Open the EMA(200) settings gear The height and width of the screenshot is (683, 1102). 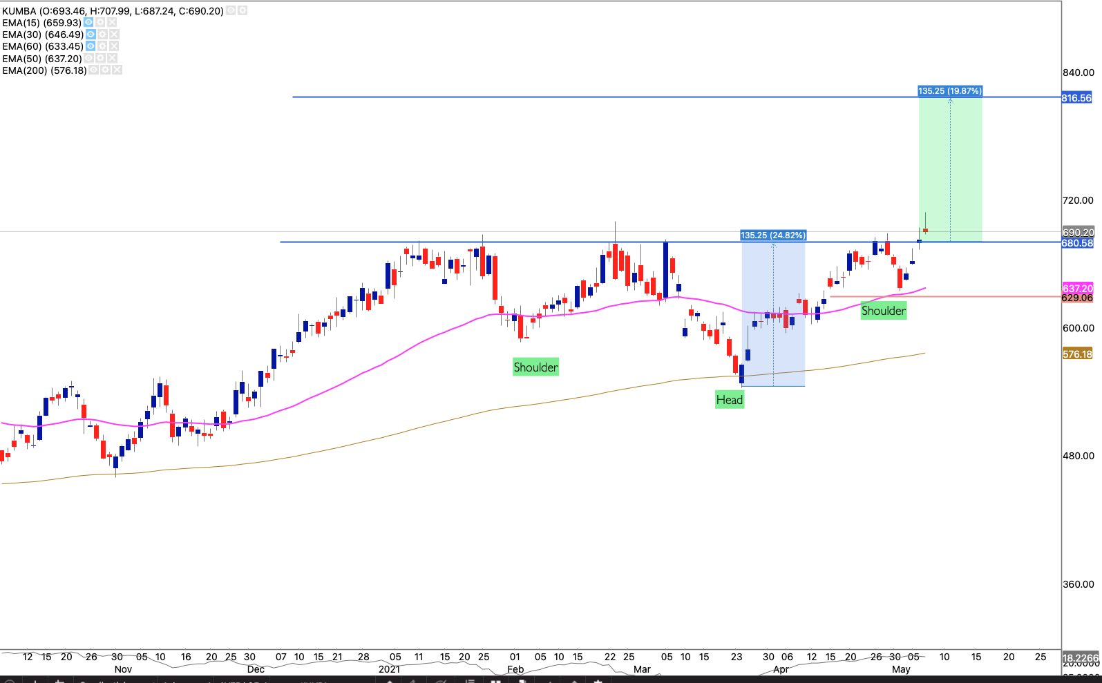click(x=106, y=70)
